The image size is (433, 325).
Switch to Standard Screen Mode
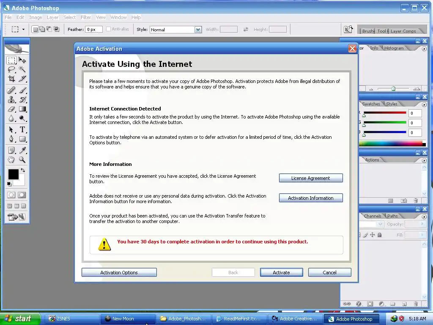(x=10, y=206)
